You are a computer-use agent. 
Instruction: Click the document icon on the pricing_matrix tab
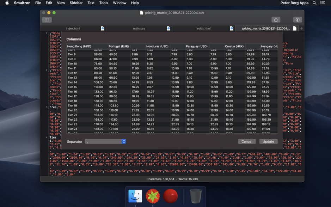point(295,28)
